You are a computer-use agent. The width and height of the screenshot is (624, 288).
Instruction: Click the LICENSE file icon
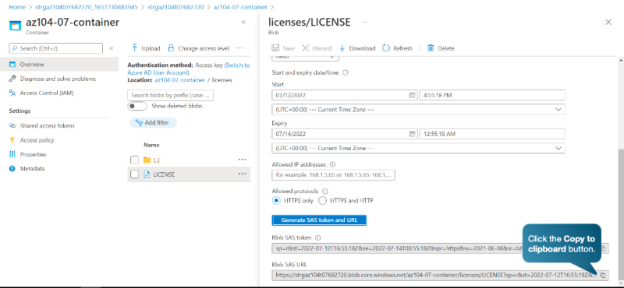tap(147, 174)
